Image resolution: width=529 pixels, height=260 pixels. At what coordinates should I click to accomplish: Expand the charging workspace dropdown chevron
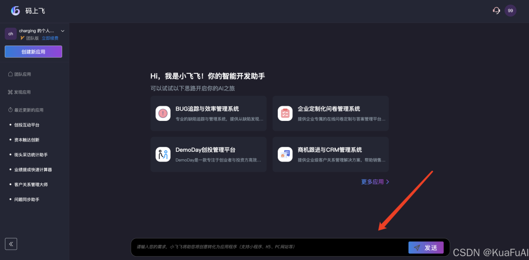(x=62, y=31)
